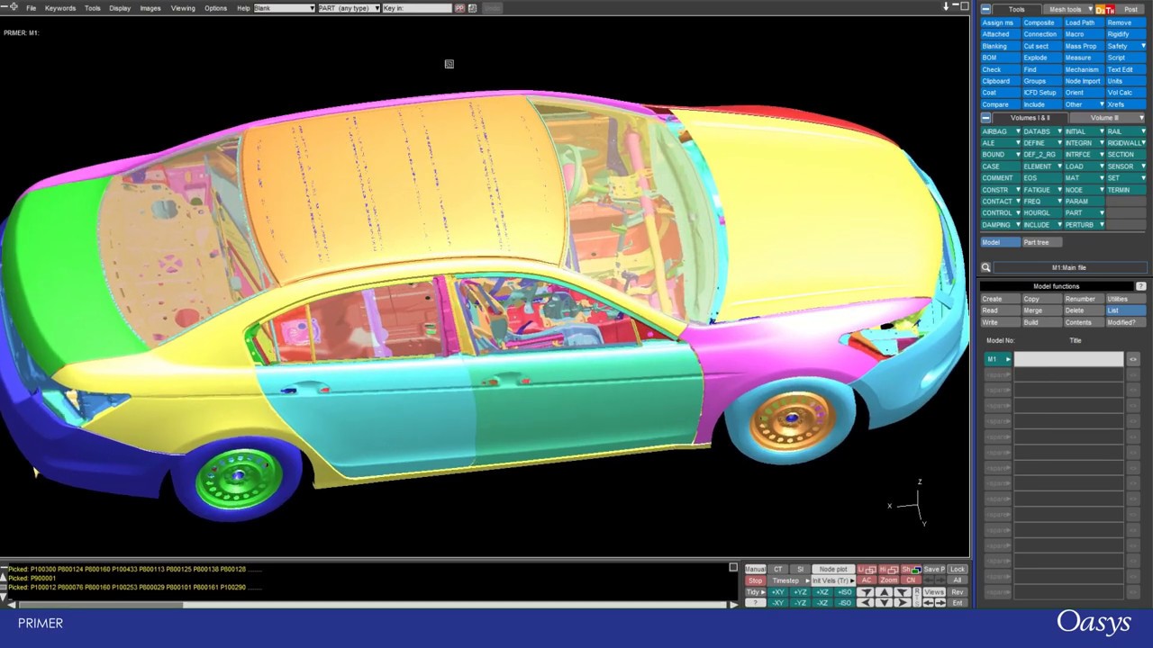This screenshot has height=648, width=1153.
Task: Expand the Init Vels (Tr) popup
Action: (833, 580)
